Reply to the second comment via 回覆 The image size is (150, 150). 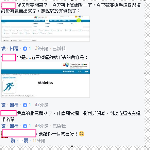[x=14, y=105]
